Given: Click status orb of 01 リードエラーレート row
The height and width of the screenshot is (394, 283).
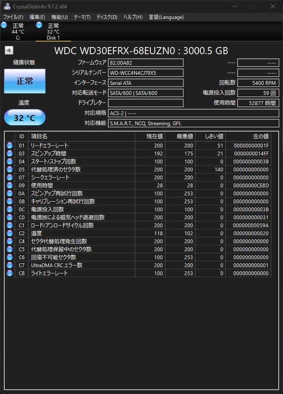Looking at the screenshot, I should (10, 145).
